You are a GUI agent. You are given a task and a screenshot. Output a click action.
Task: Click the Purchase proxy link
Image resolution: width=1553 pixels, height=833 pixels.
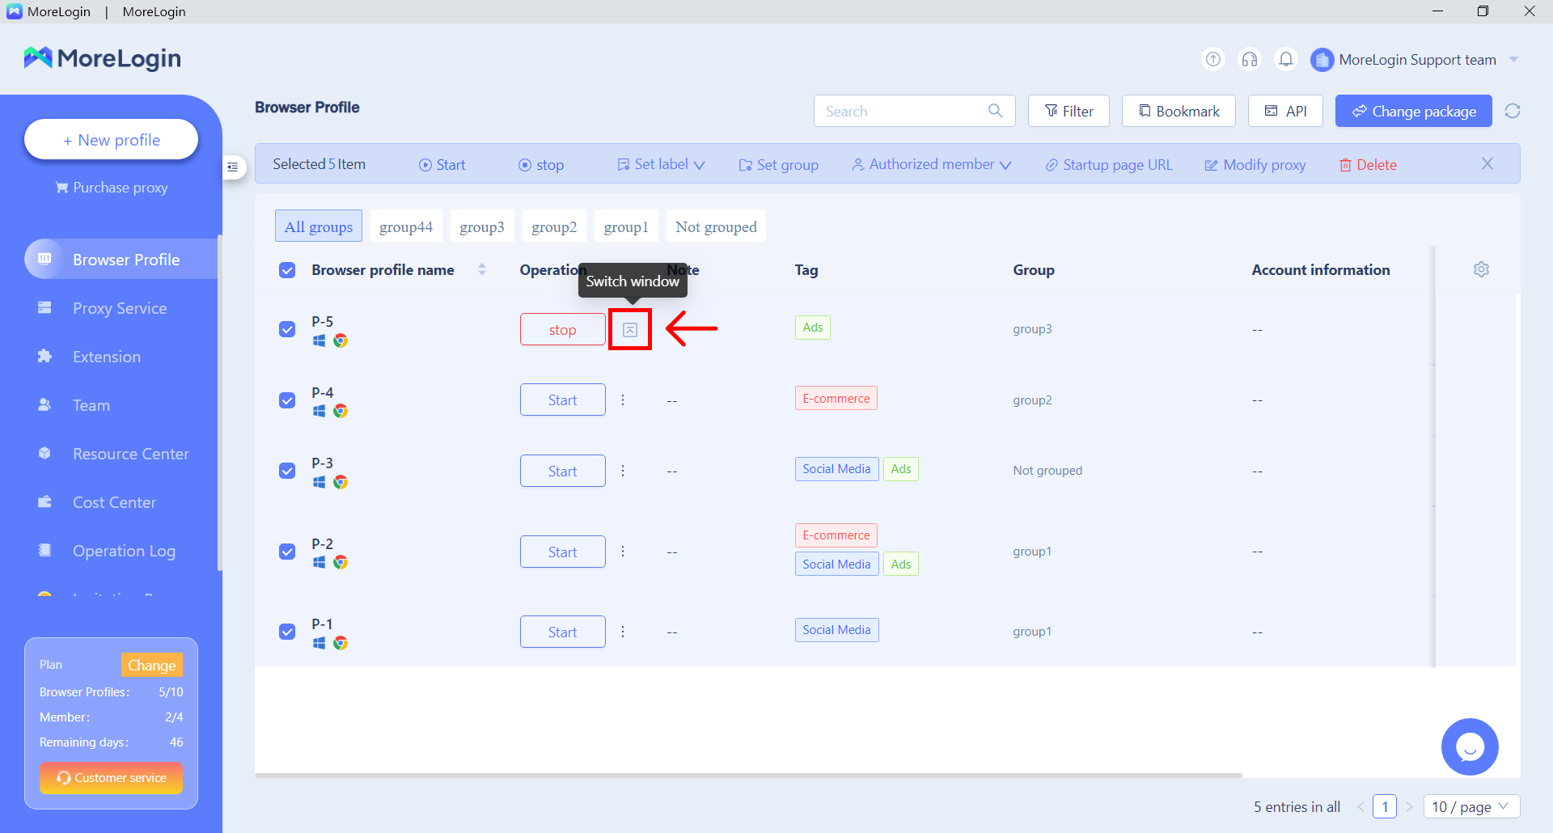click(x=112, y=188)
